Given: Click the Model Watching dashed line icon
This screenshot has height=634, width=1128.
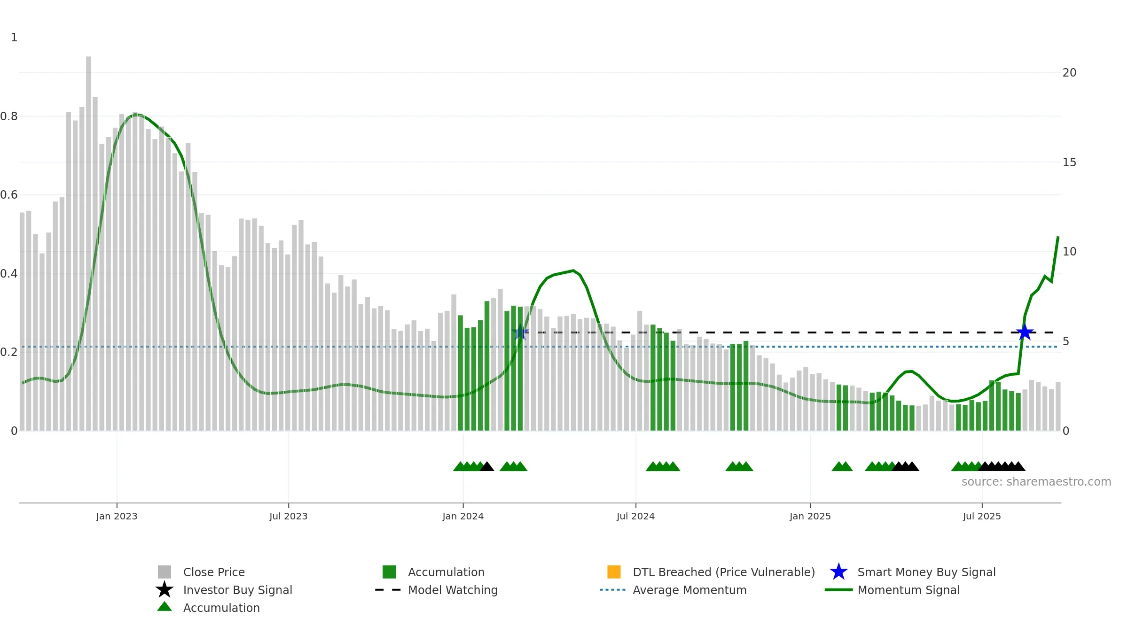Looking at the screenshot, I should click(388, 590).
